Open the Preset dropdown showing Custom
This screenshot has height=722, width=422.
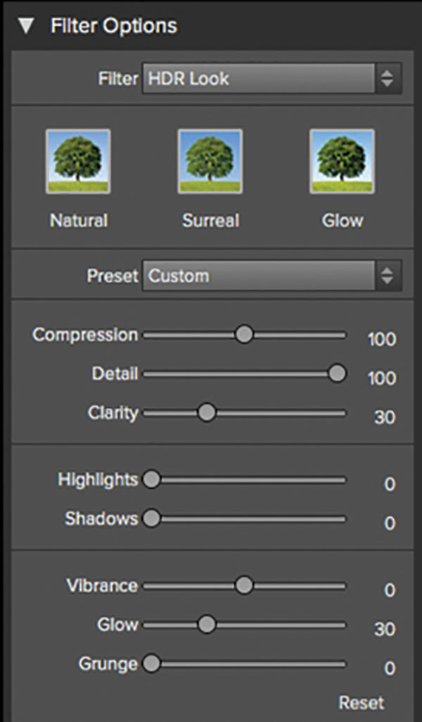pos(271,275)
